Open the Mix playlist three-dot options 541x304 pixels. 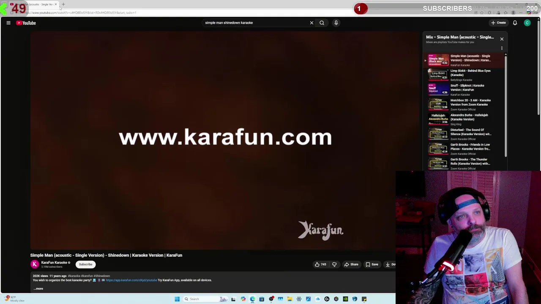point(502,48)
